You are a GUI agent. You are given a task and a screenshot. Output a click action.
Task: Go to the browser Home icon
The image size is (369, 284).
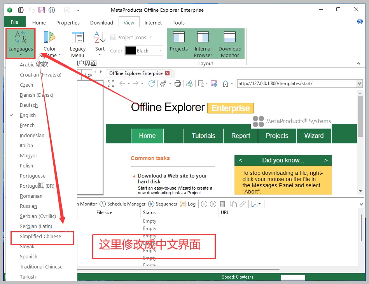[x=226, y=84]
